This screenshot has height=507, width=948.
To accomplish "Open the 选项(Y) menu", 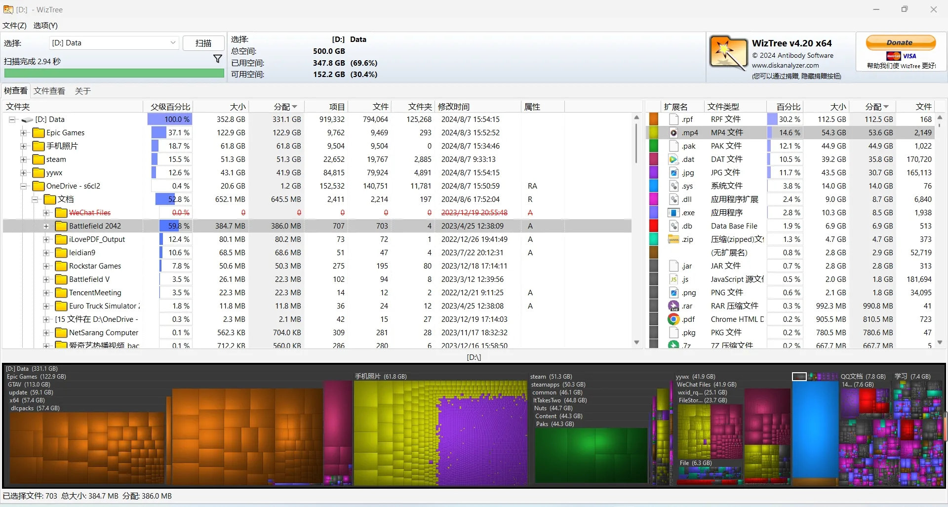I will coord(45,26).
